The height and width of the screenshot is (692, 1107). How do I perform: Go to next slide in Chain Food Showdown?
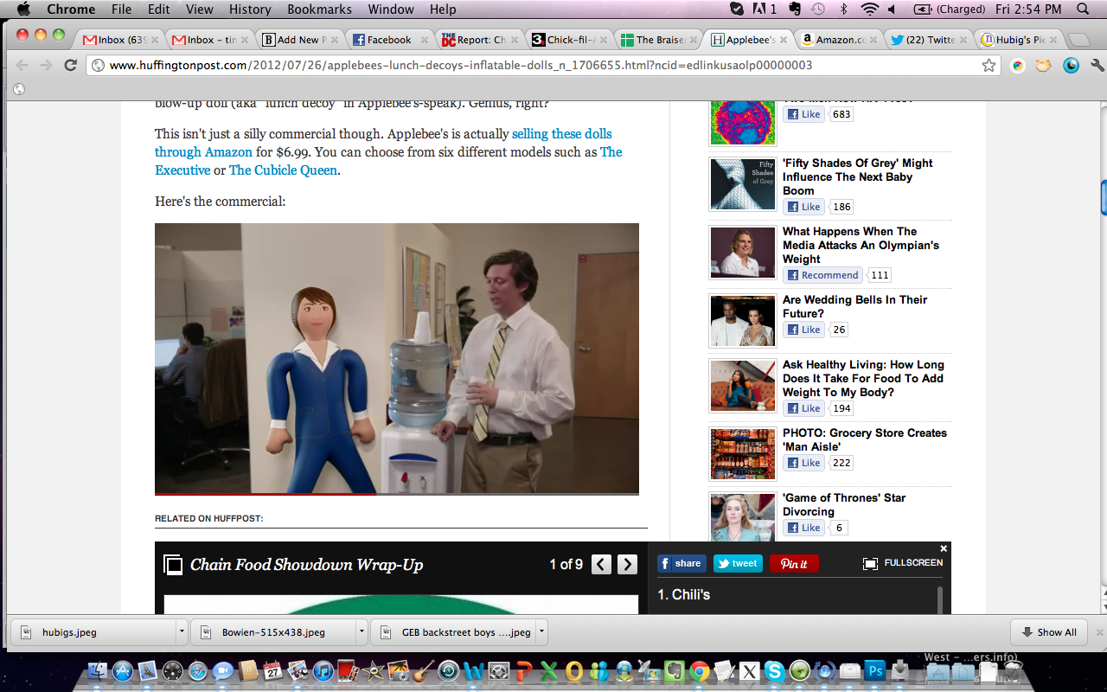tap(627, 565)
